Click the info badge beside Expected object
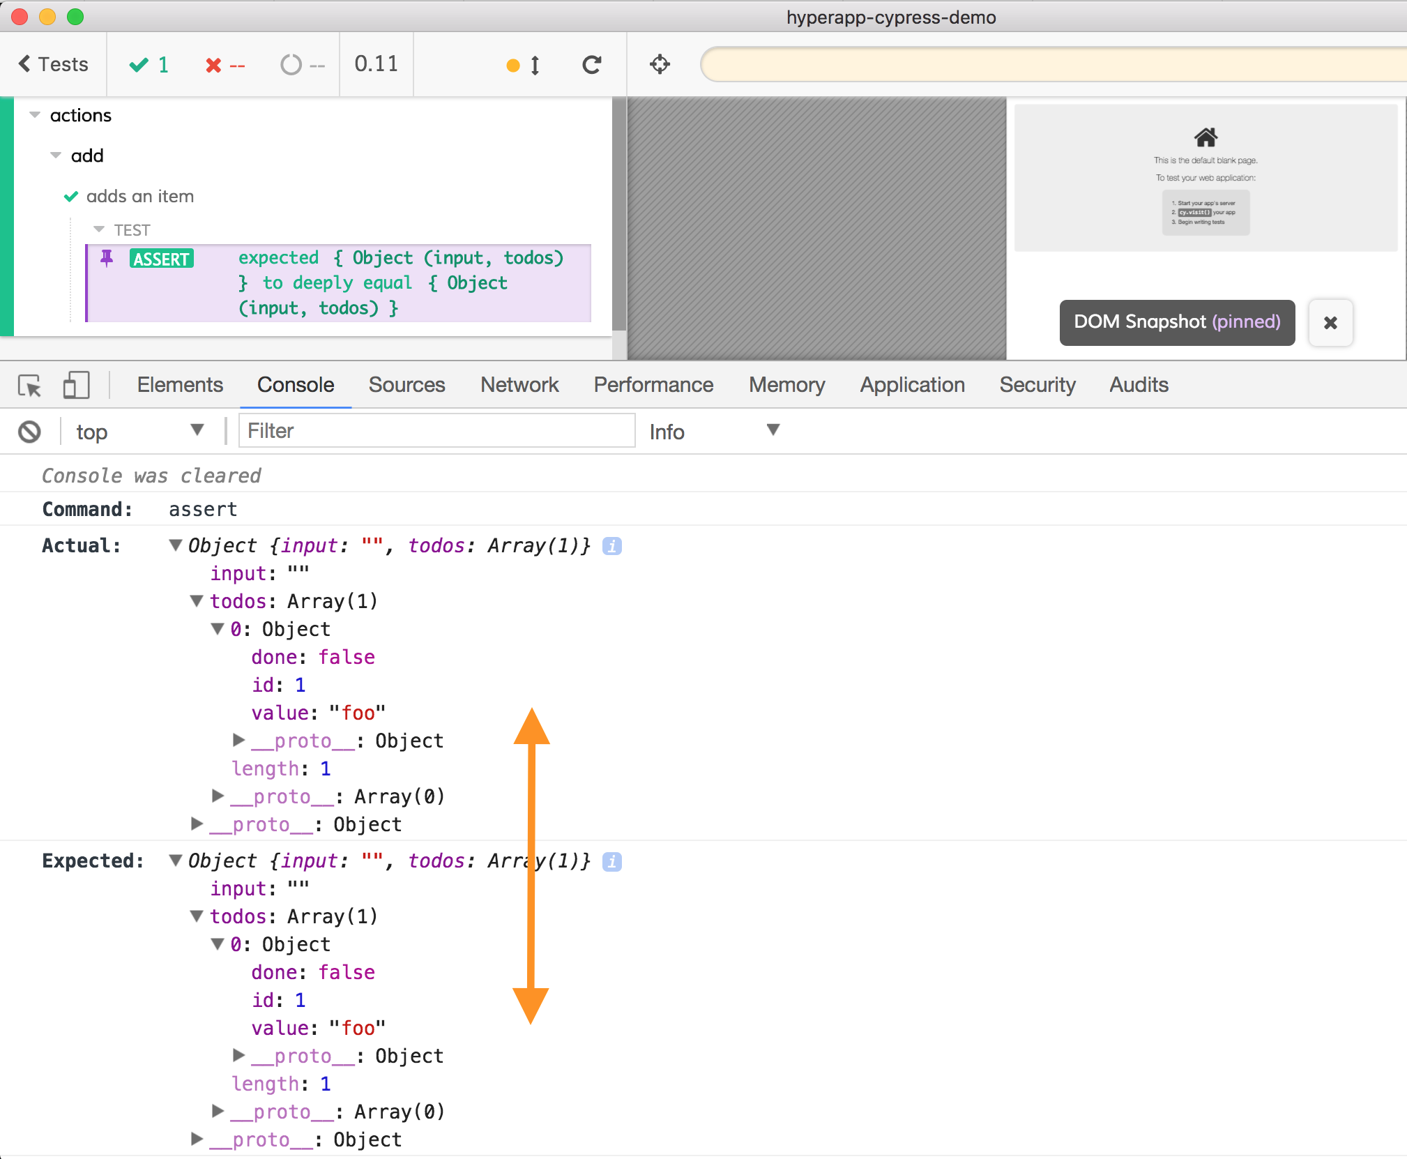The height and width of the screenshot is (1159, 1407). (612, 861)
